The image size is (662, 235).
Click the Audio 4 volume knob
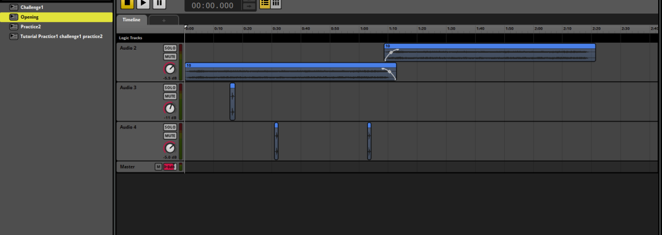(170, 148)
